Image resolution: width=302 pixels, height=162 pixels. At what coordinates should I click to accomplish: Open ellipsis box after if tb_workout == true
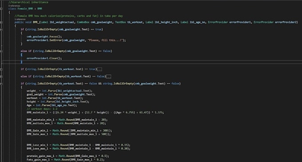coord(99,69)
